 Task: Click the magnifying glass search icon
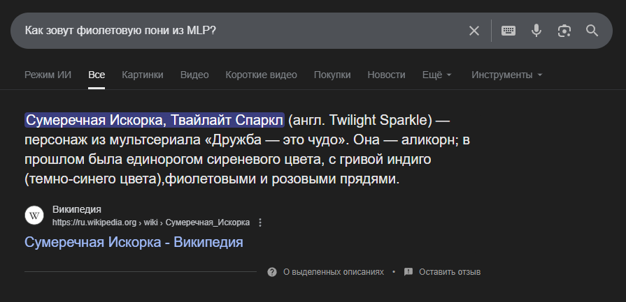592,31
